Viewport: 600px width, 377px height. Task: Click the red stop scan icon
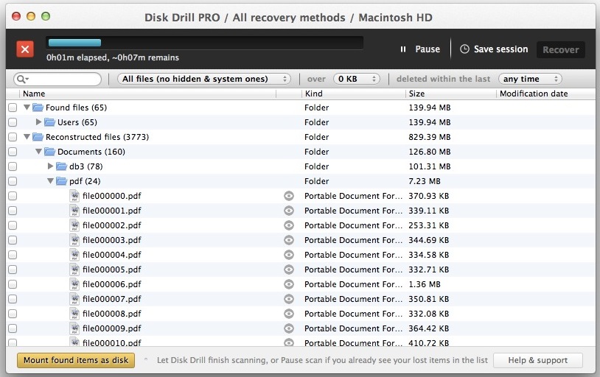pos(25,49)
